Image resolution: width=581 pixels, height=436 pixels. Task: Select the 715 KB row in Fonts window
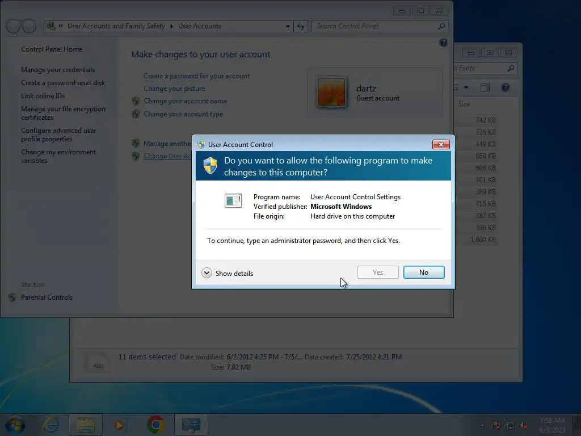tap(477, 204)
